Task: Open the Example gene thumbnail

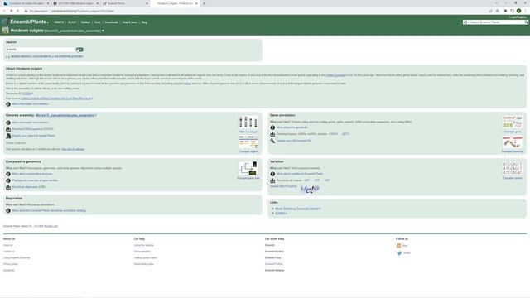Action: coord(513,122)
